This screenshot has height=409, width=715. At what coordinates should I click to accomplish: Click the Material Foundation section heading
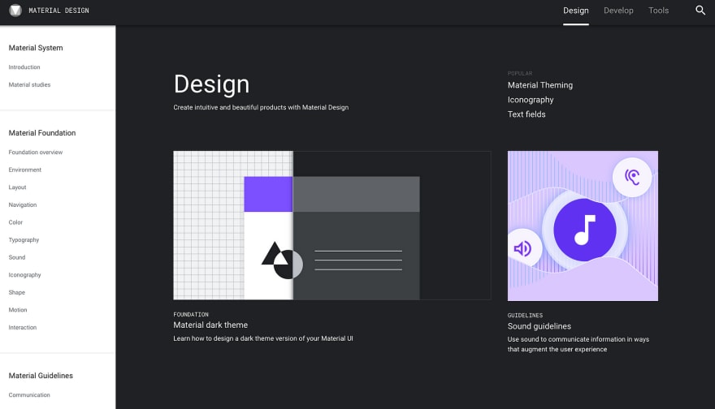coord(42,133)
